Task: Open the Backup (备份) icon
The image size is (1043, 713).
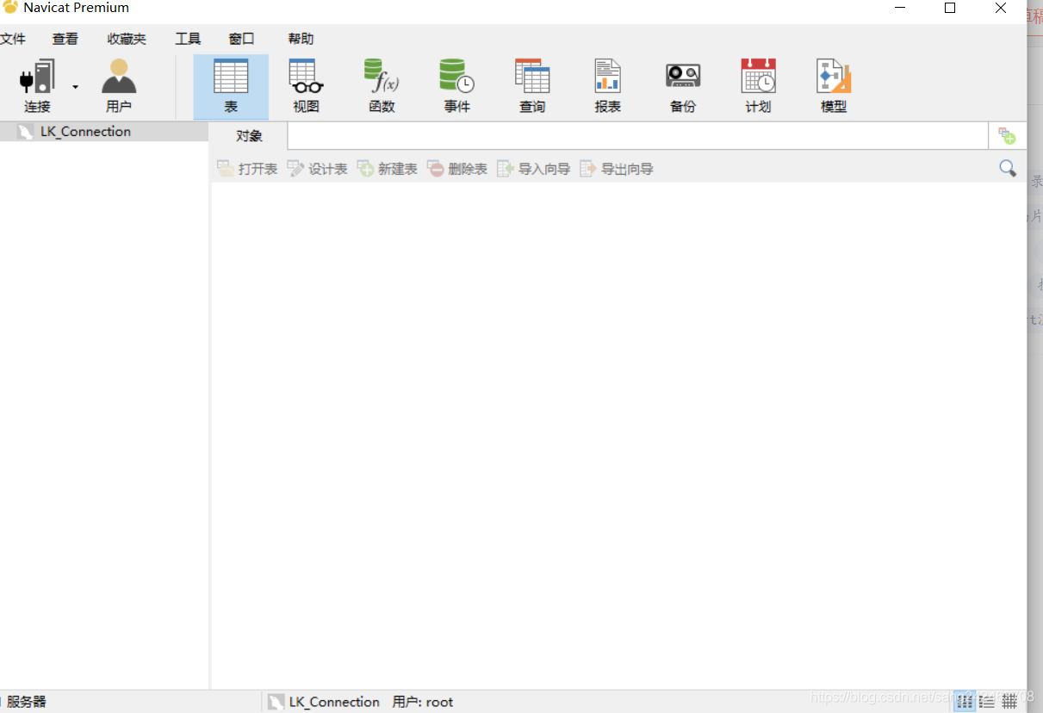Action: pyautogui.click(x=683, y=87)
